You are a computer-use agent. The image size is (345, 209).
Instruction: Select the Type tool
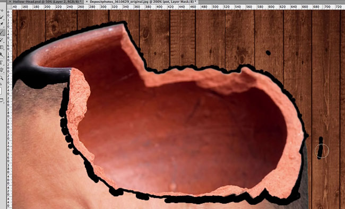[x=2, y=63]
